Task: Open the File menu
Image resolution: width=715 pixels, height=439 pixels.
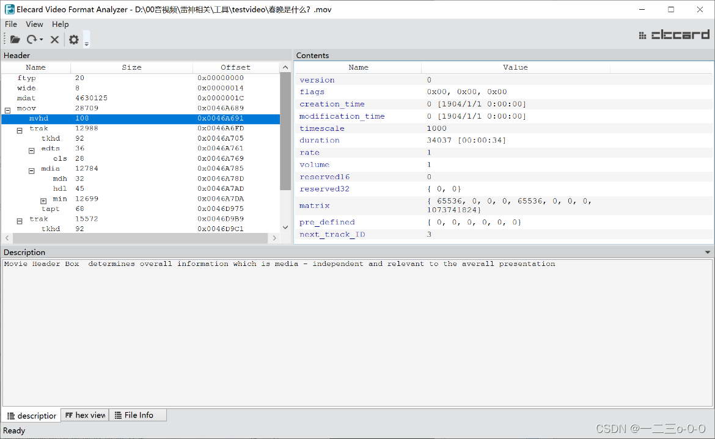Action: click(x=11, y=24)
